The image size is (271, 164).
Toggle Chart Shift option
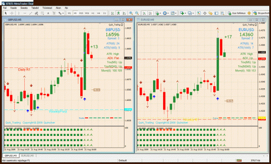[x=150, y=13]
